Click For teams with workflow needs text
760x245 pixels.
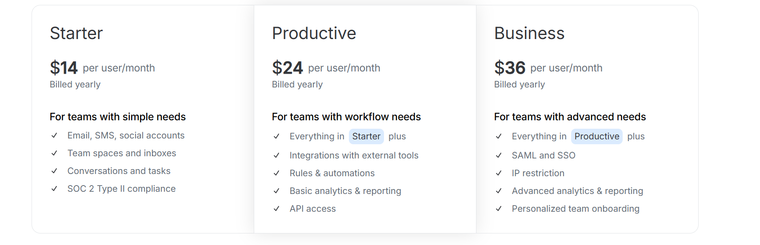click(346, 117)
